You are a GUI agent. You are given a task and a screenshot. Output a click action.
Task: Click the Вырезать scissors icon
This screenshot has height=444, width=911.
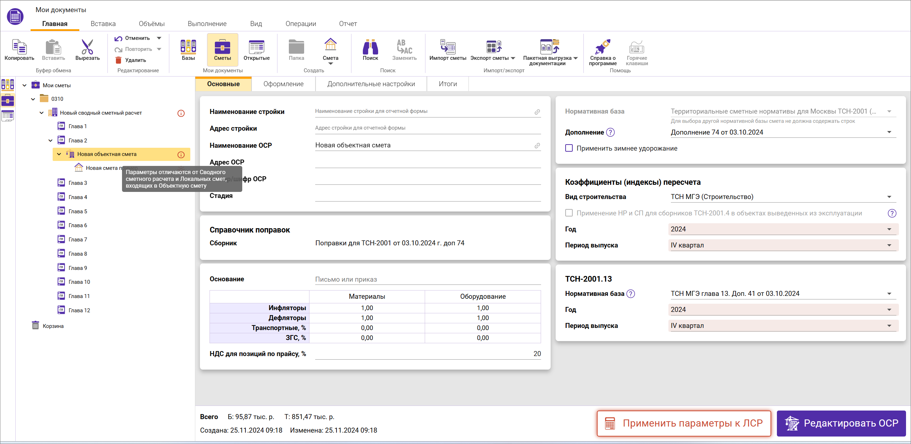pyautogui.click(x=87, y=47)
